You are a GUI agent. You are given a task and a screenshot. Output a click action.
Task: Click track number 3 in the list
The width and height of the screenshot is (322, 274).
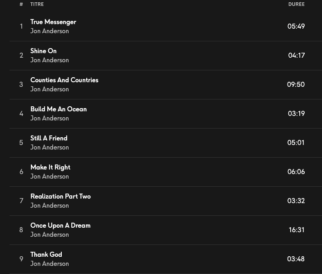[21, 85]
